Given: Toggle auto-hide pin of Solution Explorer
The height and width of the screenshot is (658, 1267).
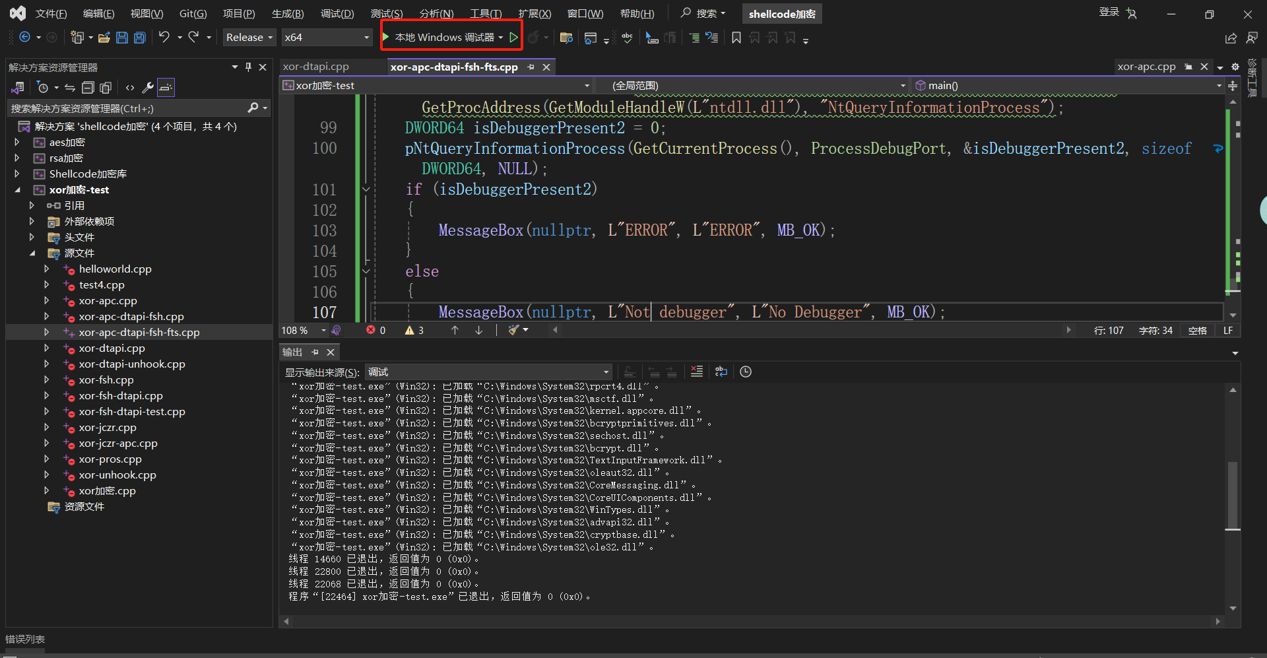Looking at the screenshot, I should tap(248, 67).
